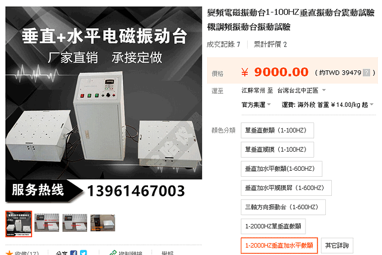The height and width of the screenshot is (255, 382).
Task: Click the selected 1-2000HZ垂直加水平數顯 option
Action: coord(279,245)
